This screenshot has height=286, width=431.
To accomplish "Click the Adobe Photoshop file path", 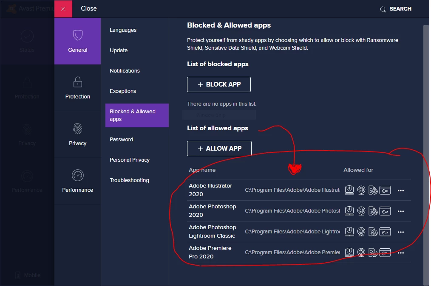I will pyautogui.click(x=292, y=211).
